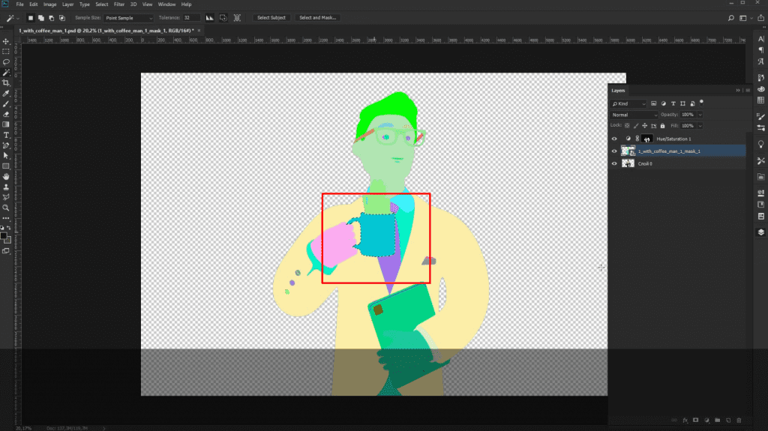
Task: Select the Eyedropper tool
Action: (x=6, y=94)
